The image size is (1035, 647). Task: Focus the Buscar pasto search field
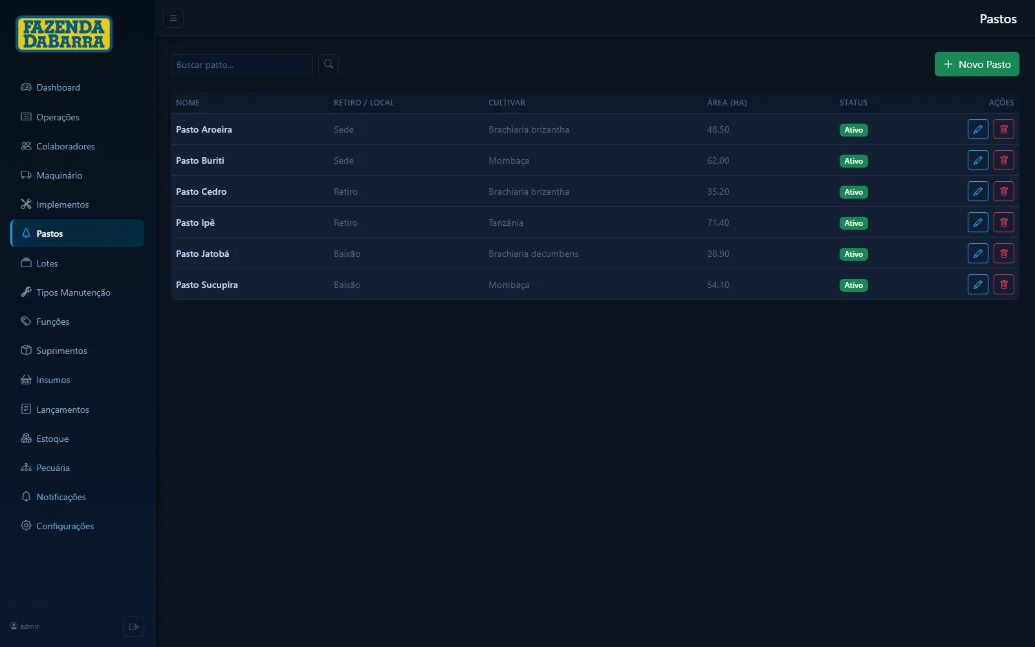pos(242,64)
